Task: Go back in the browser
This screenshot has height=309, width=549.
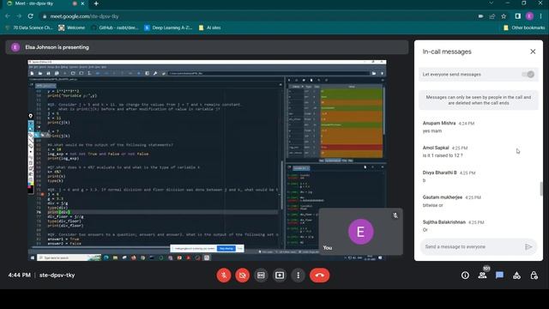Action: (8, 16)
